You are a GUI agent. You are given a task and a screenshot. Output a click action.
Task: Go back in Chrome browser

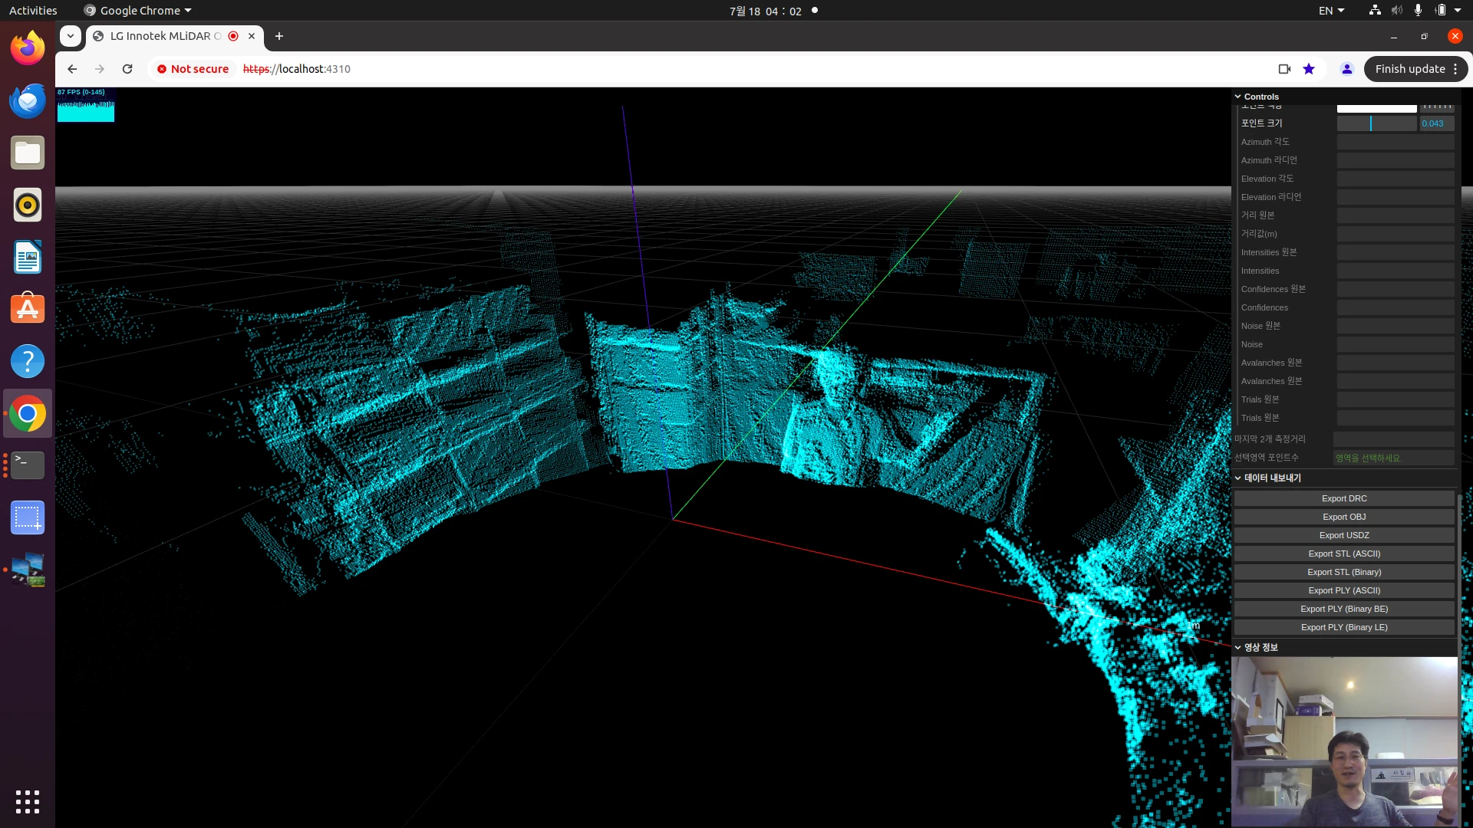[x=72, y=69]
